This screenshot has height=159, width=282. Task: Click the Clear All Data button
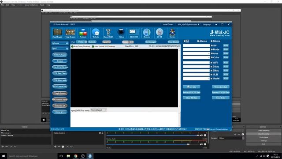click(x=192, y=98)
